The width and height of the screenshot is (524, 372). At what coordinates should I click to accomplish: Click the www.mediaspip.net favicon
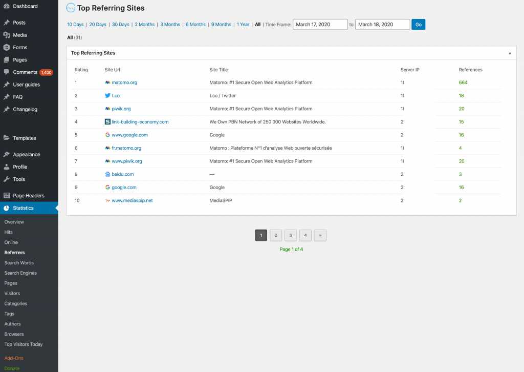tap(107, 200)
